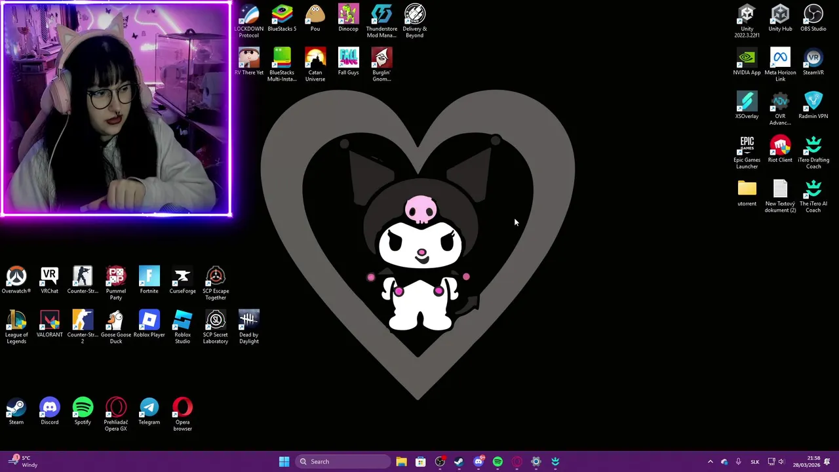Click the webcam overlay thumbnail
839x472 pixels.
pyautogui.click(x=117, y=109)
